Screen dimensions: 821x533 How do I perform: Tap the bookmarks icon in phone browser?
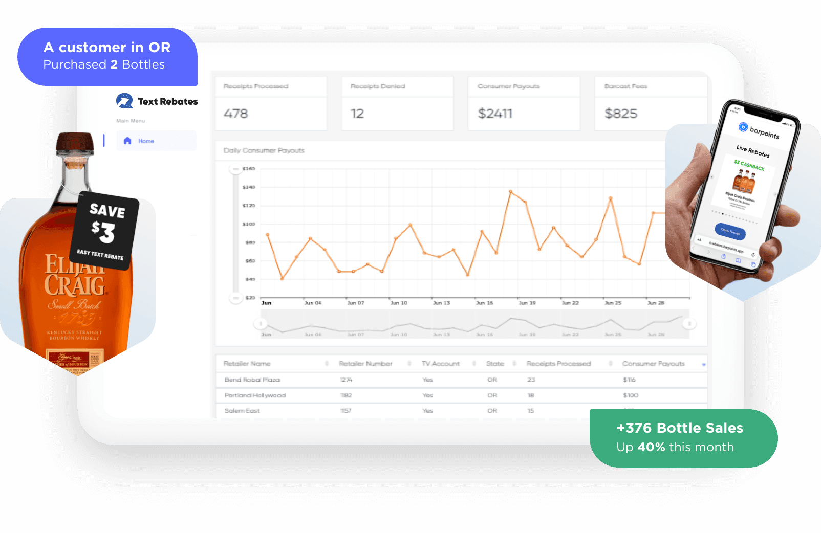point(738,260)
